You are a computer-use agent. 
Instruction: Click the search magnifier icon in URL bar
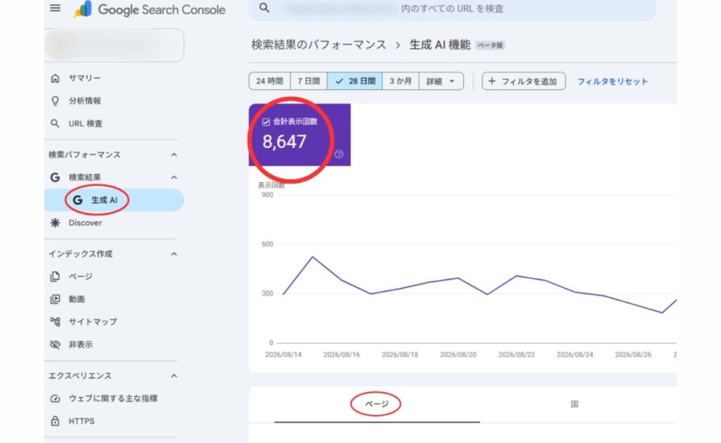(x=264, y=8)
